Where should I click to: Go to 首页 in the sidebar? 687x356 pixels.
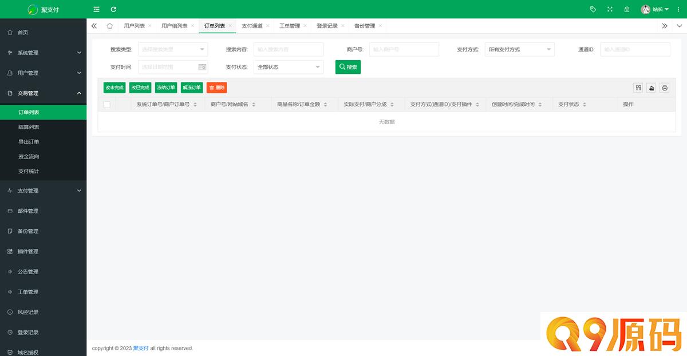click(43, 33)
